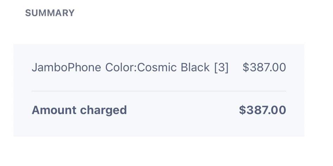This screenshot has width=333, height=166.
Task: Select the JamboPhone product name
Action: tap(66, 68)
